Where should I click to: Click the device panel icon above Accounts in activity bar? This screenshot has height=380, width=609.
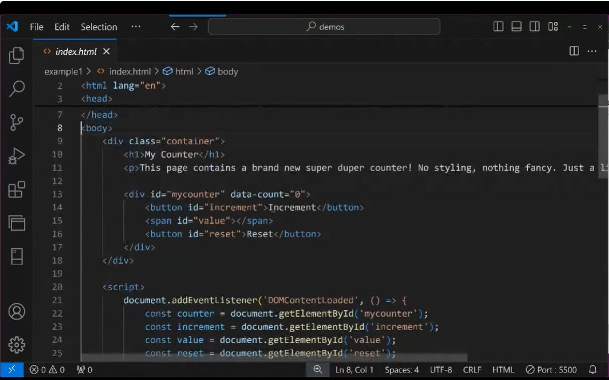pyautogui.click(x=17, y=257)
